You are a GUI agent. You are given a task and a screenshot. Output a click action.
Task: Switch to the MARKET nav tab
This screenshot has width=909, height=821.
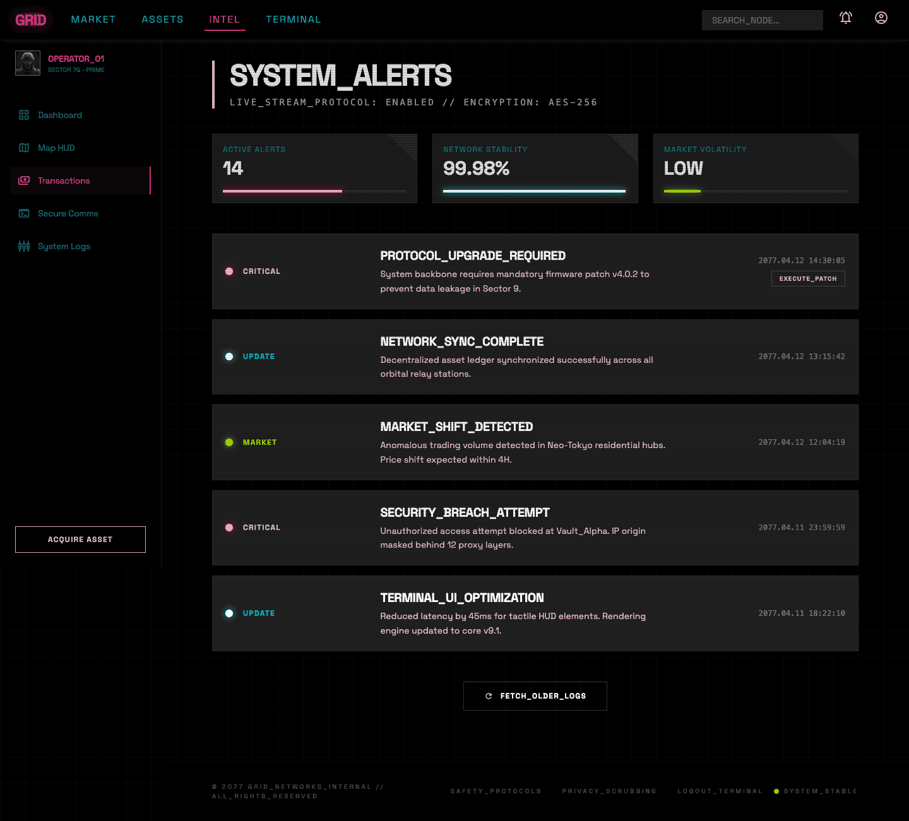click(x=93, y=20)
